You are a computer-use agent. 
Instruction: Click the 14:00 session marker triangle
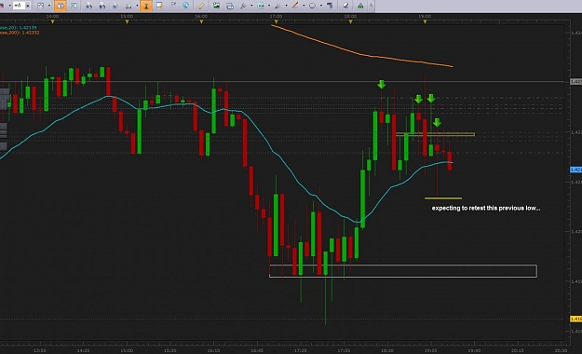[52, 22]
